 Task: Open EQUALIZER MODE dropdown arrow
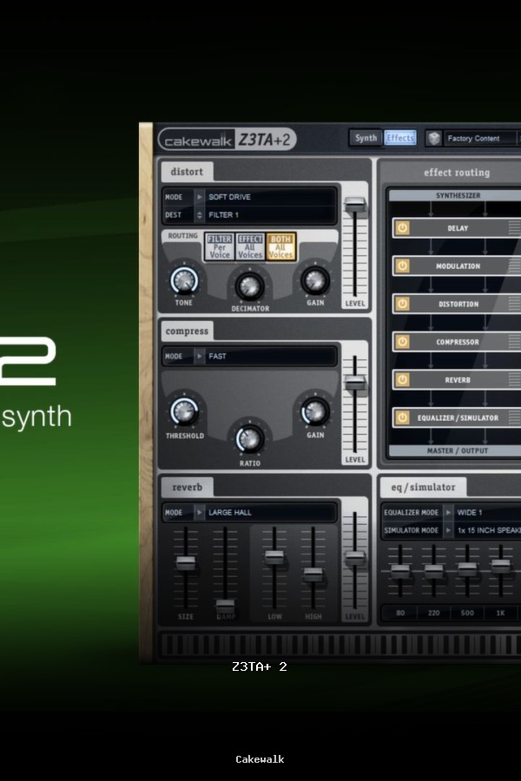coord(448,512)
